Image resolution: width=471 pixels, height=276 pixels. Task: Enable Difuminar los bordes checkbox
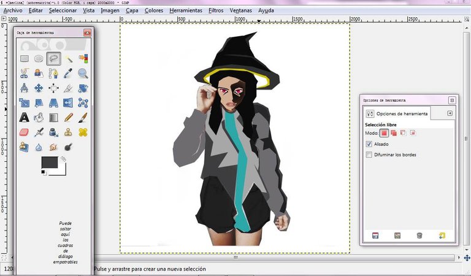[369, 155]
